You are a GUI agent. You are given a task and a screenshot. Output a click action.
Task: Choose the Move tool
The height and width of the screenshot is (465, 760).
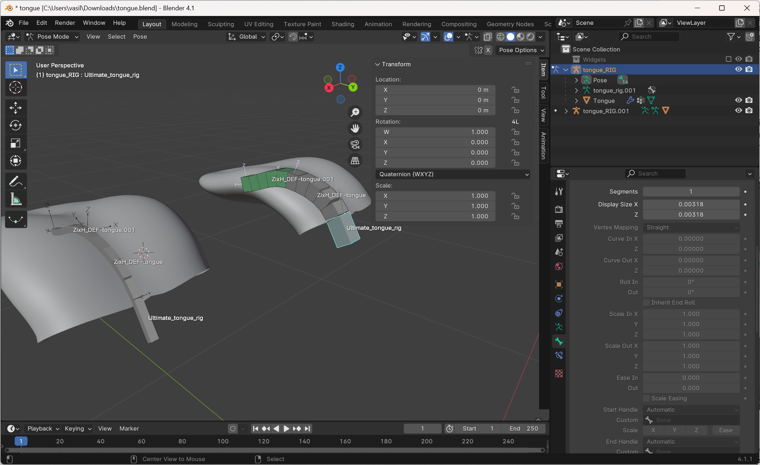[16, 108]
